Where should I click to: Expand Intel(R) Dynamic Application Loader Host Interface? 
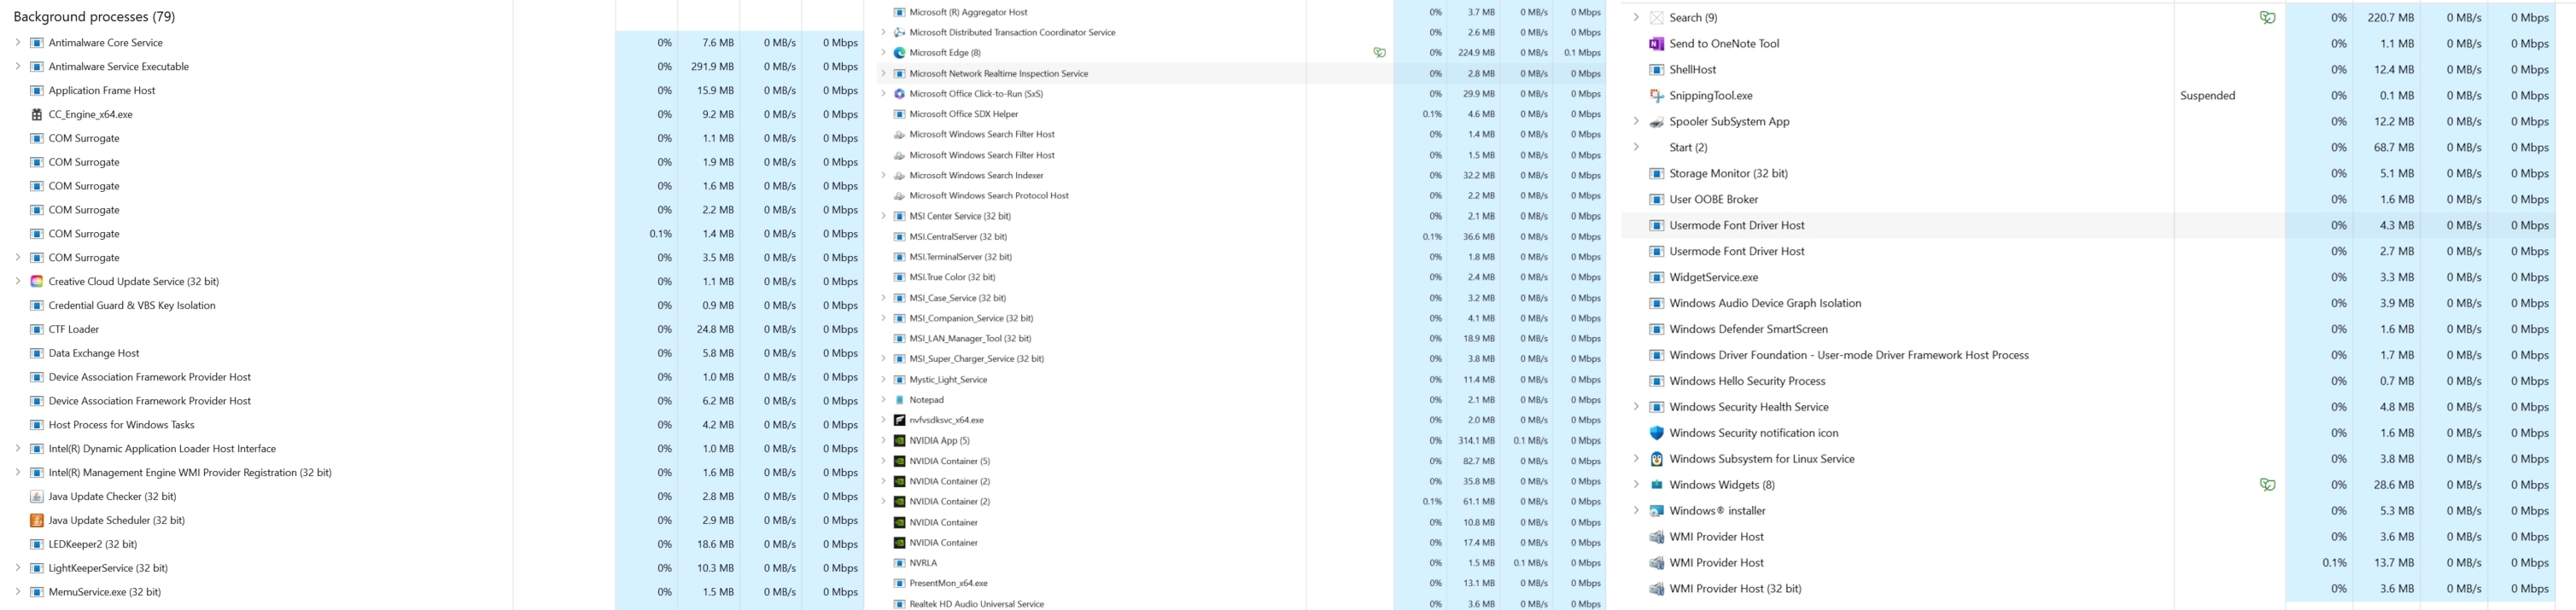[17, 448]
